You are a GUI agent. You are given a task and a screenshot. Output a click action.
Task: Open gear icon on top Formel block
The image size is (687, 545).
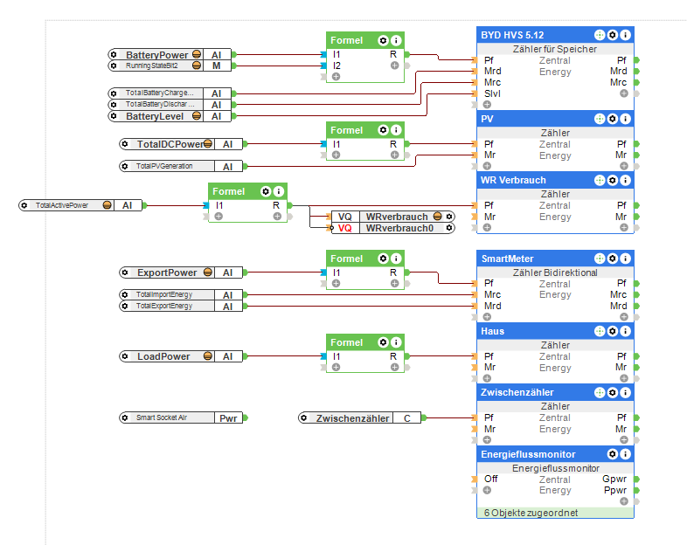tap(383, 40)
